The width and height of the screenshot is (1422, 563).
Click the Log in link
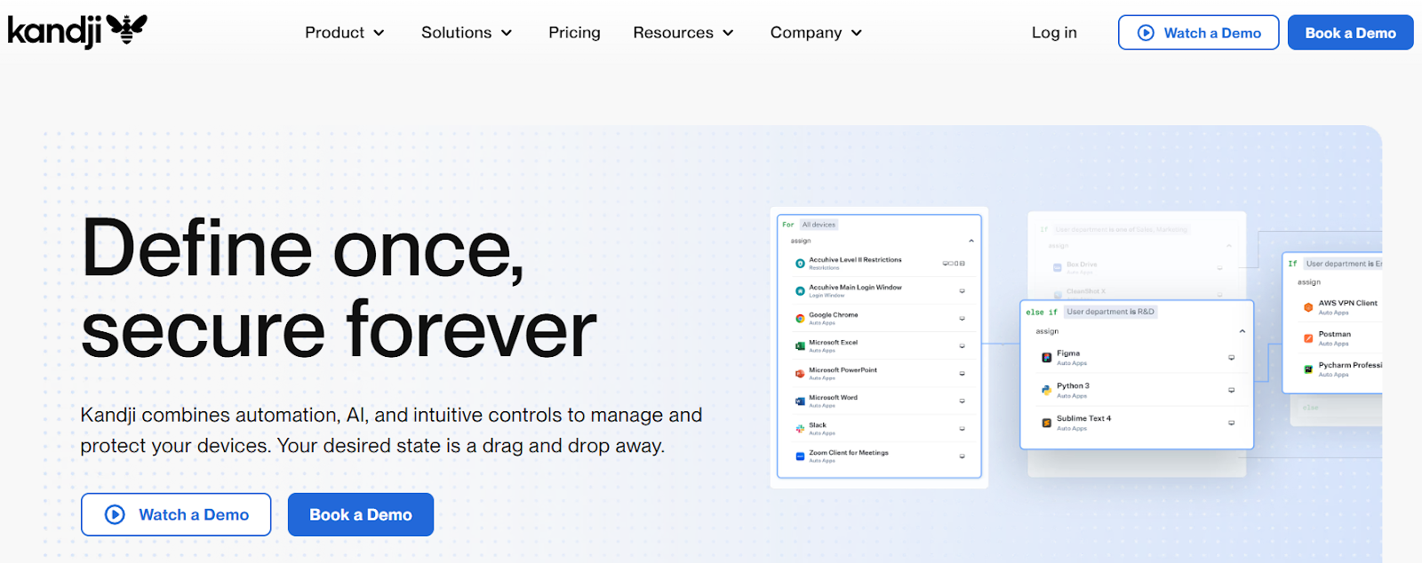point(1054,33)
